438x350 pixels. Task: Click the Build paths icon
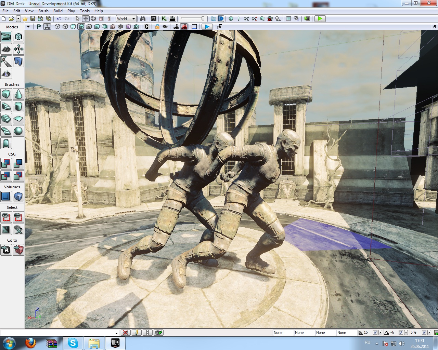(246, 19)
